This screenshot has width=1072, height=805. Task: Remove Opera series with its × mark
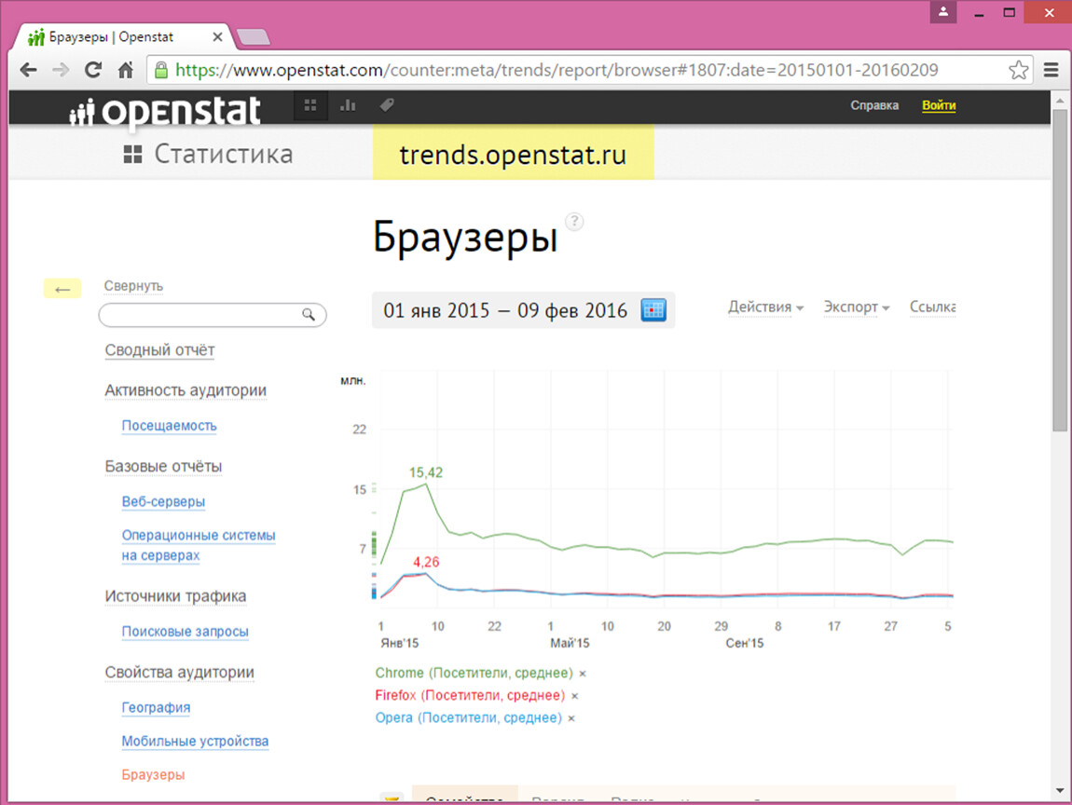571,719
